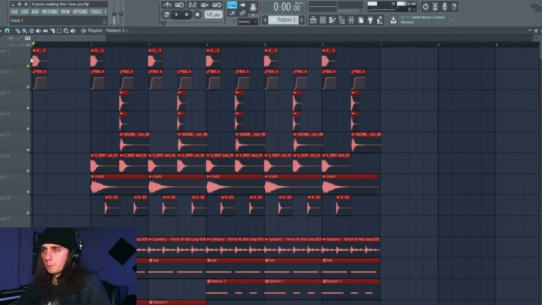Click the circular arrow icon beside scissors
Image resolution: width=542 pixels, height=305 pixels.
tap(426, 6)
